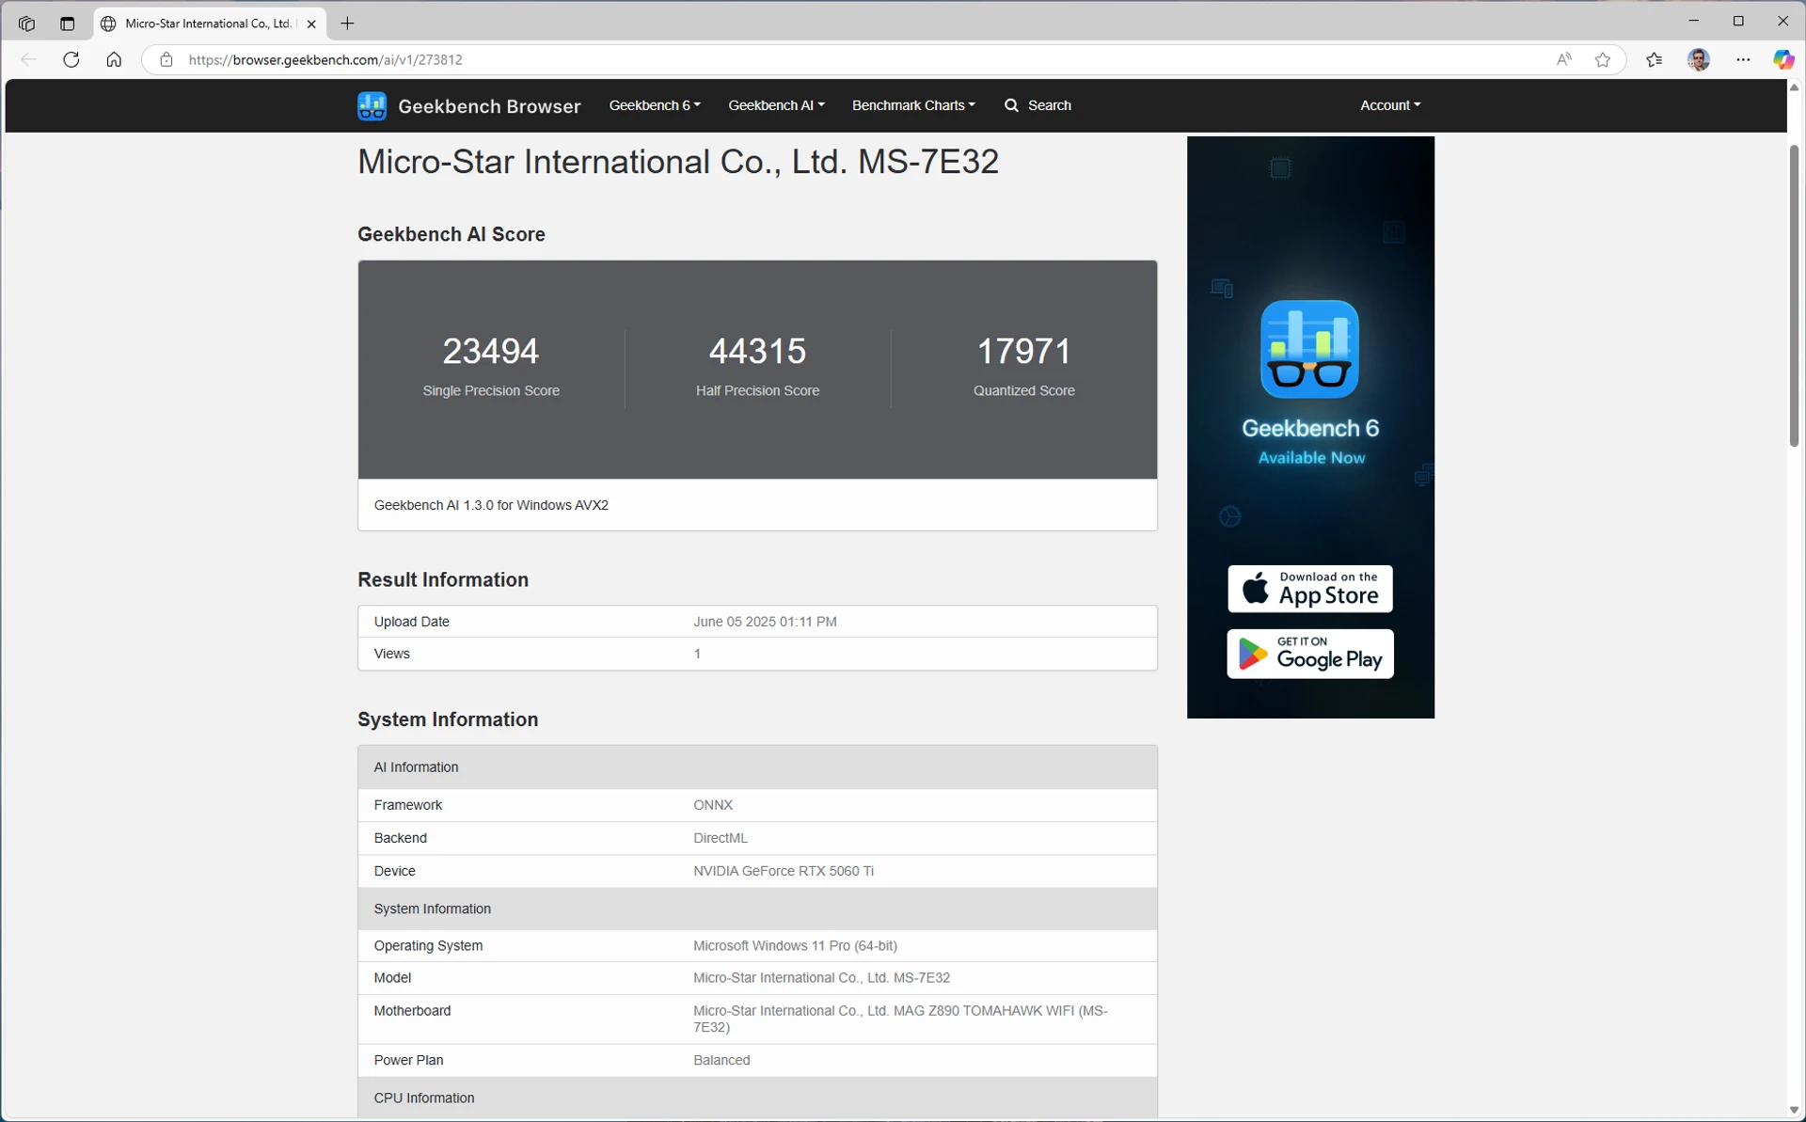This screenshot has width=1806, height=1122.
Task: Activate Read aloud icon in address bar
Action: (x=1563, y=59)
